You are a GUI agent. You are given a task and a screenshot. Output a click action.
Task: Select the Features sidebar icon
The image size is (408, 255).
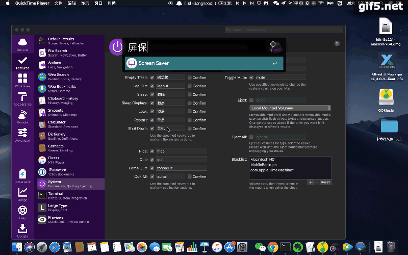(22, 63)
